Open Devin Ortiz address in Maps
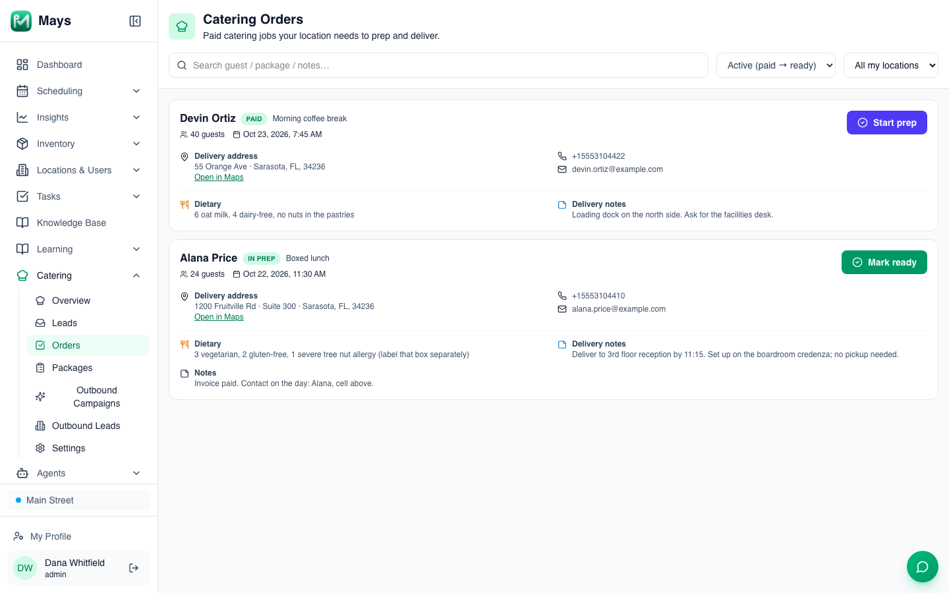Viewport: 949px width, 593px height. tap(219, 177)
